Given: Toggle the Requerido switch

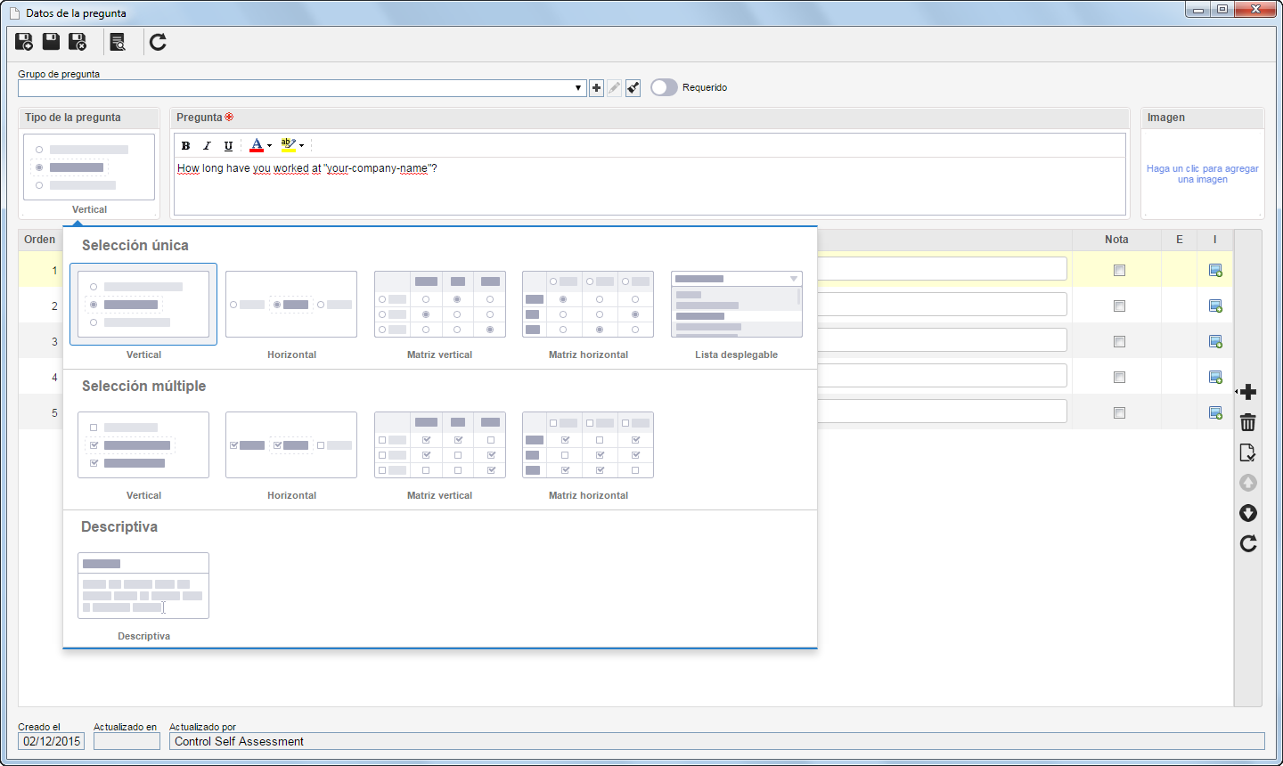Looking at the screenshot, I should point(664,87).
